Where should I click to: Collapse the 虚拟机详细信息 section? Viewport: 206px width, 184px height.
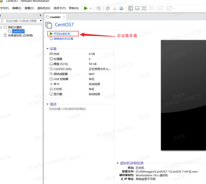118,163
